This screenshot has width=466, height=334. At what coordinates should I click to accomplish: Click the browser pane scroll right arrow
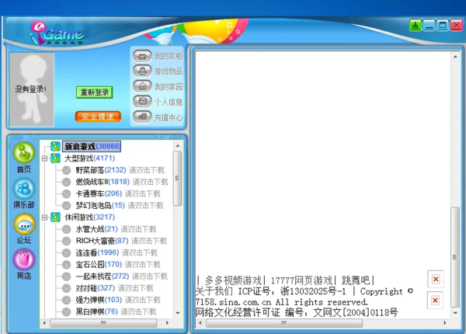444,322
